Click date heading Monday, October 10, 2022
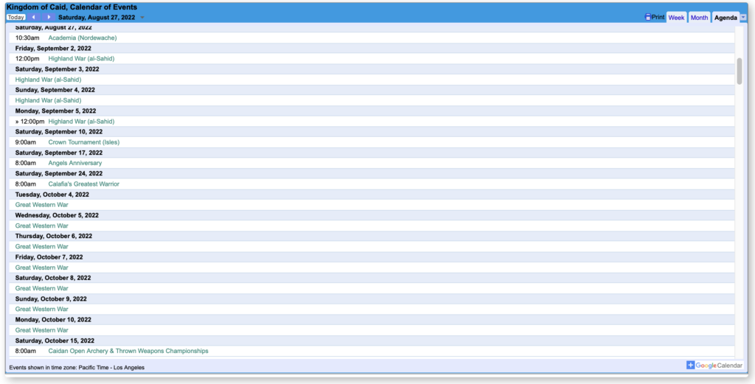Viewport: 755px width, 384px height. [x=53, y=320]
